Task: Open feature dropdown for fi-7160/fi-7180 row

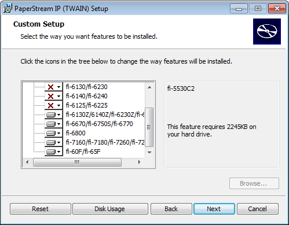Action: [54, 142]
